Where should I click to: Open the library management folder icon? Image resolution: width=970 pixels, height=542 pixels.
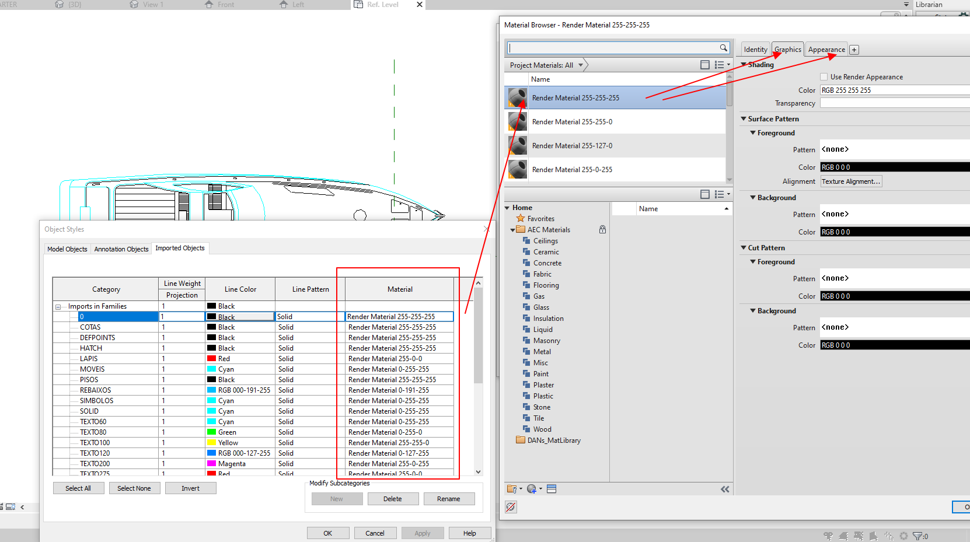(512, 488)
